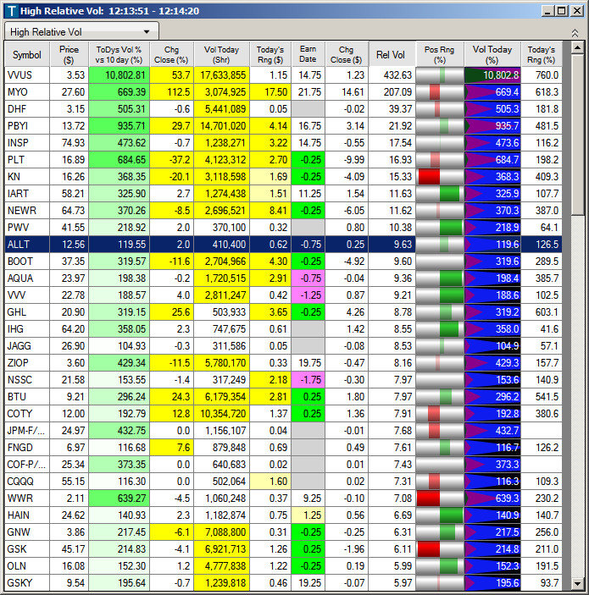Sort by Chg Close (%) column header
Viewport: 589px width, 595px height.
(171, 55)
